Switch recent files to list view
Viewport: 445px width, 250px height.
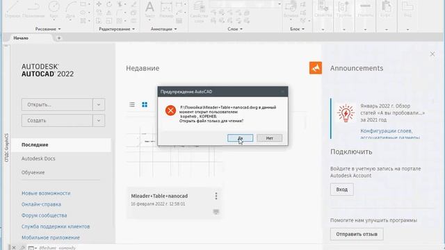[x=132, y=105]
